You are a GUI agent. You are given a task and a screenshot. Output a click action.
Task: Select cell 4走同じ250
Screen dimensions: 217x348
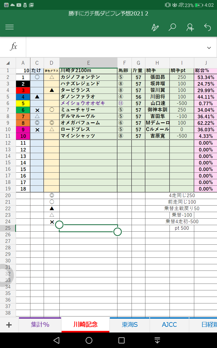click(182, 195)
